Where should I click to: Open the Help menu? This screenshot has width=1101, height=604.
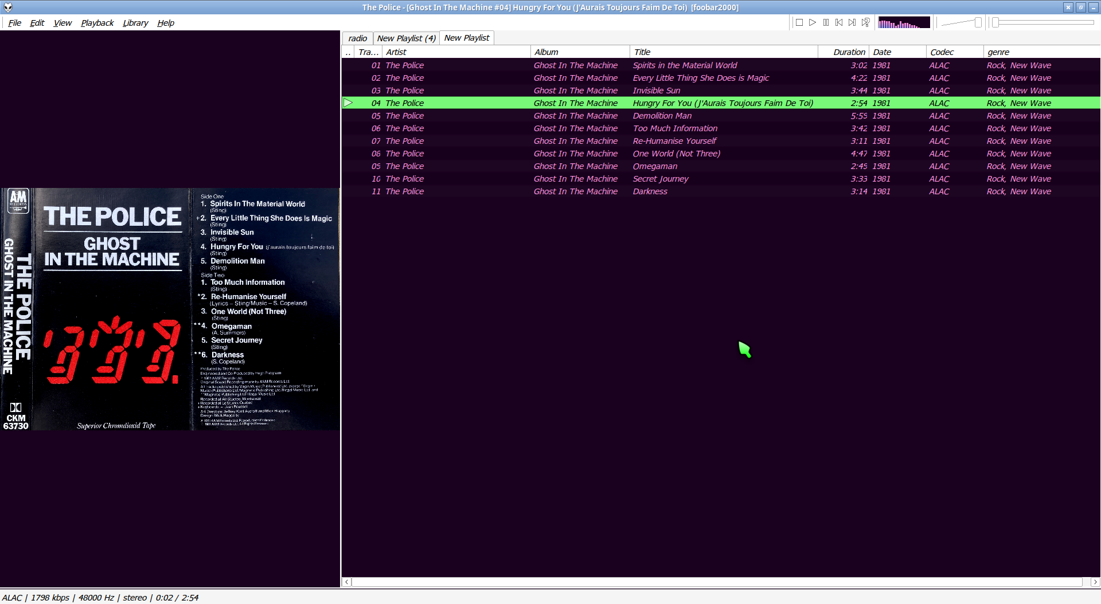tap(166, 23)
